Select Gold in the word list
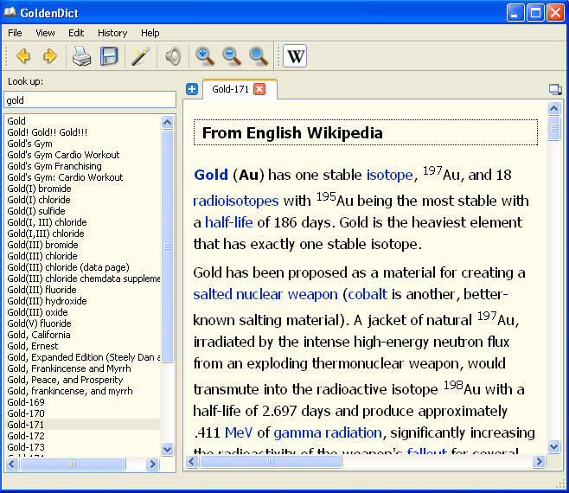This screenshot has width=569, height=493. tap(83, 121)
